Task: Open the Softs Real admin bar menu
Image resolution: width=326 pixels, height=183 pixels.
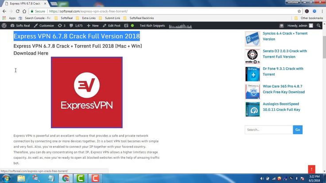Action: pos(20,26)
